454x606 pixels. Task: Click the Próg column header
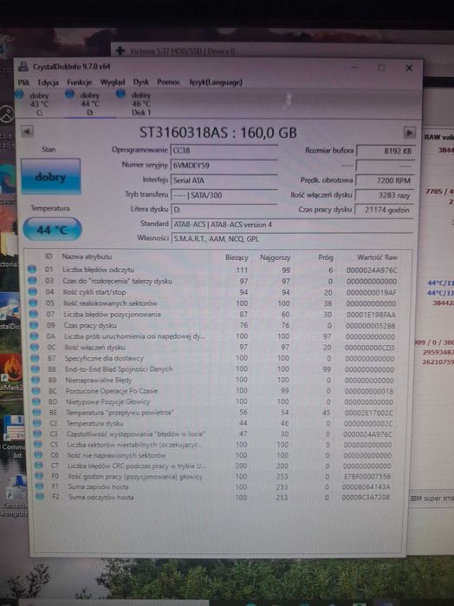(326, 257)
